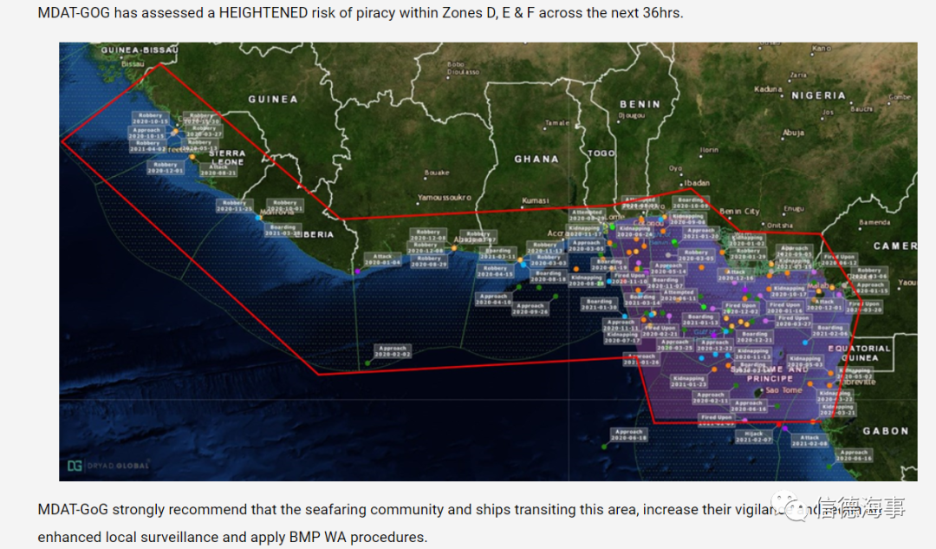The width and height of the screenshot is (936, 549).
Task: Click the Robbery 2020-08-29 incident label
Action: tap(428, 261)
